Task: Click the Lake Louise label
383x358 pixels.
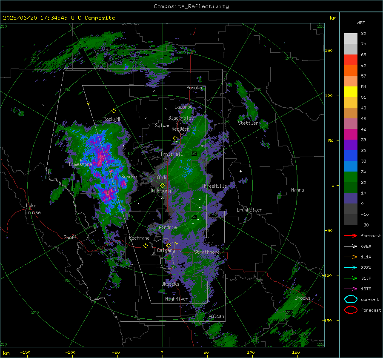Action: pyautogui.click(x=33, y=209)
